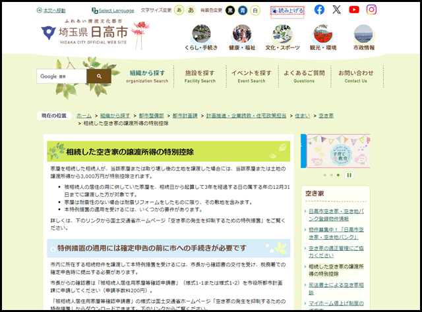Open 司法書士による空き家相談 link
The height and width of the screenshot is (312, 422).
[x=336, y=289]
